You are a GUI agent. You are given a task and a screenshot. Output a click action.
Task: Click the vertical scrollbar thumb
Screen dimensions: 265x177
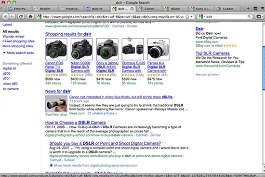point(264,68)
